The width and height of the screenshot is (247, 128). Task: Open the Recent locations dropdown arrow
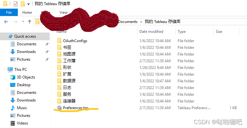point(23,21)
